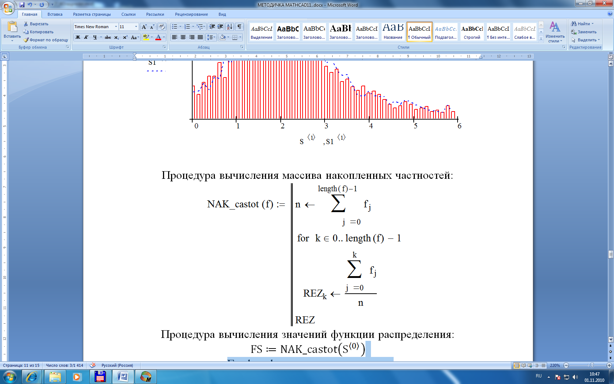614x384 pixels.
Task: Toggle Print Layout view button
Action: (x=517, y=365)
